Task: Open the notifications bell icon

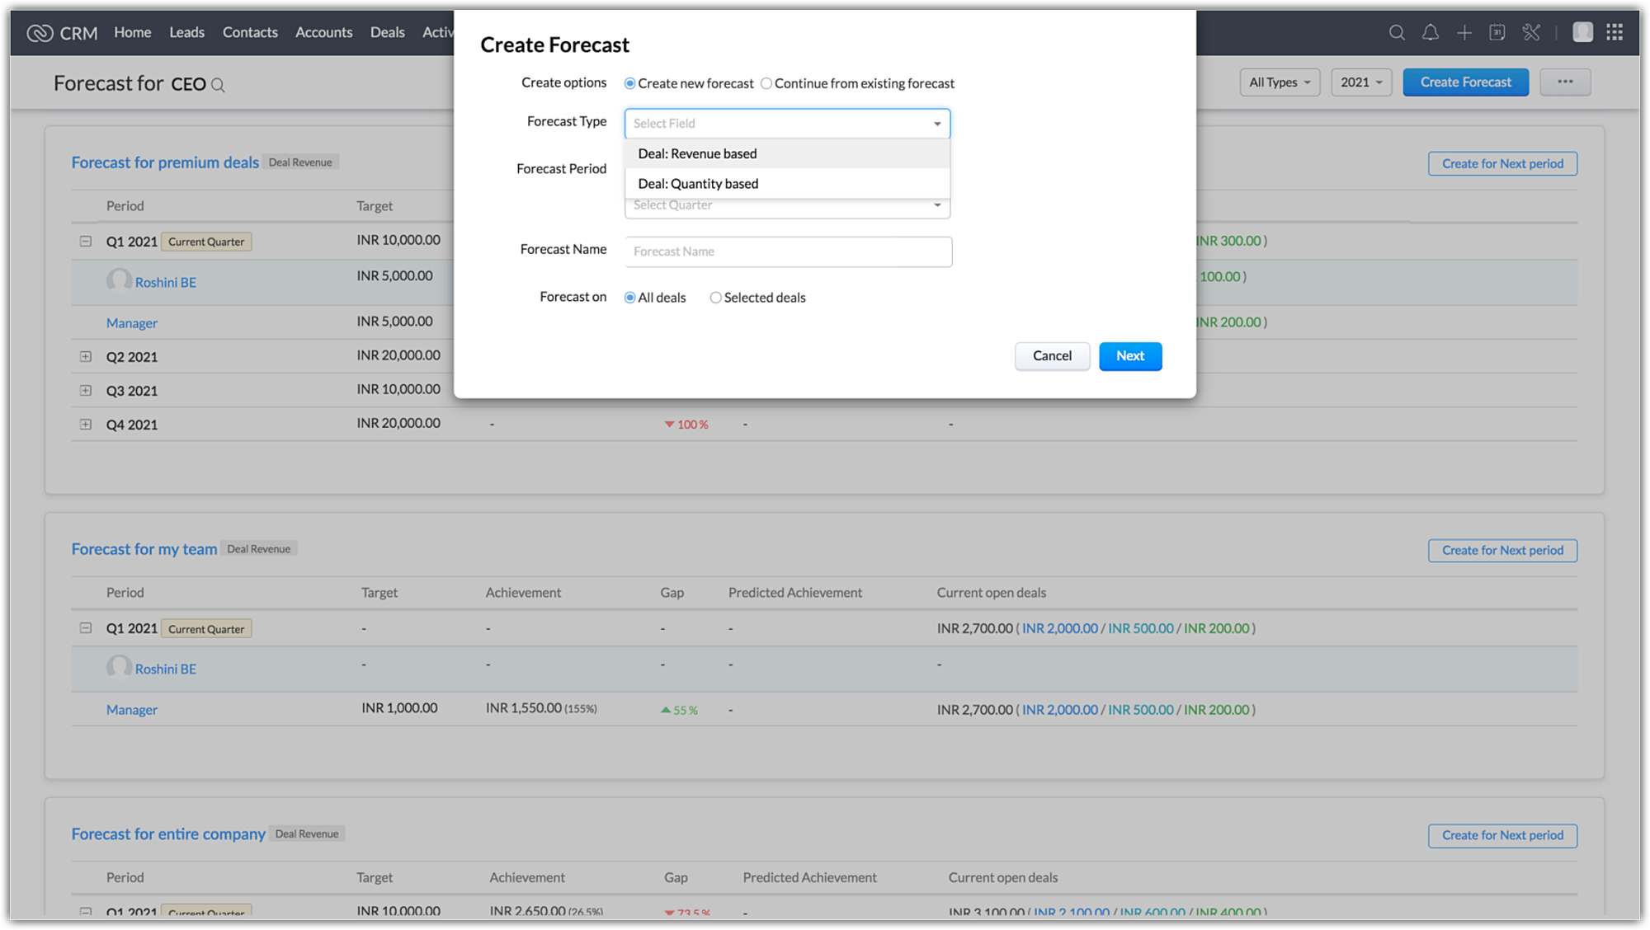Action: point(1431,32)
